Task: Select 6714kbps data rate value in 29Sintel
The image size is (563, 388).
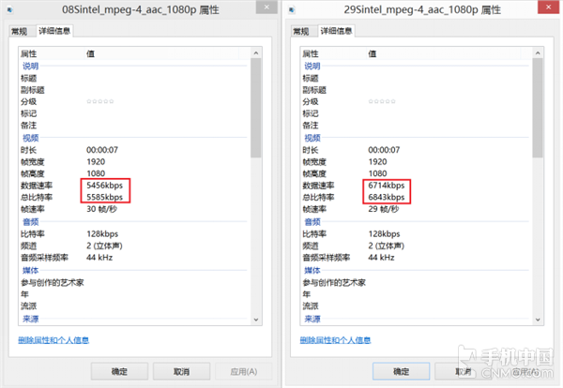Action: point(387,186)
